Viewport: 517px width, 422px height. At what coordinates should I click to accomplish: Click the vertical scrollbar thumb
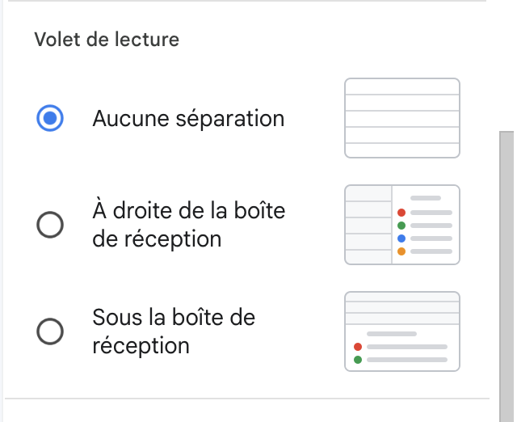point(506,276)
